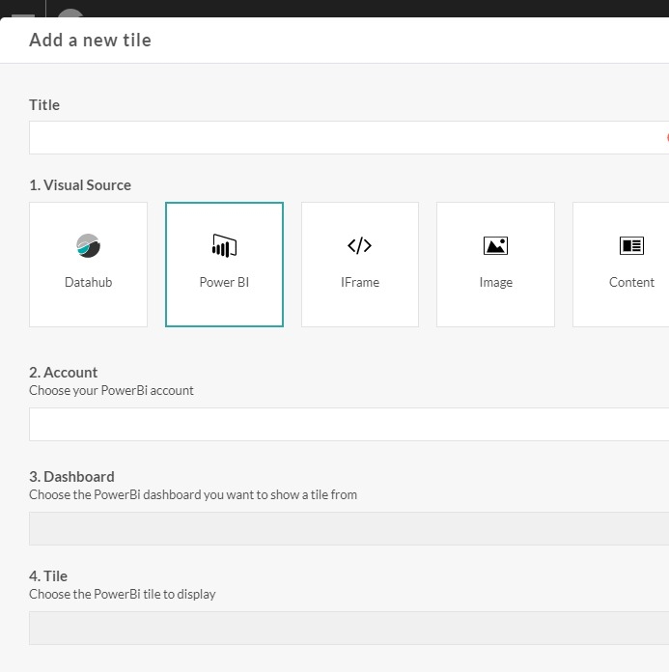This screenshot has width=669, height=672.
Task: Open the PowerBi tile selection dropdown
Action: coord(348,628)
